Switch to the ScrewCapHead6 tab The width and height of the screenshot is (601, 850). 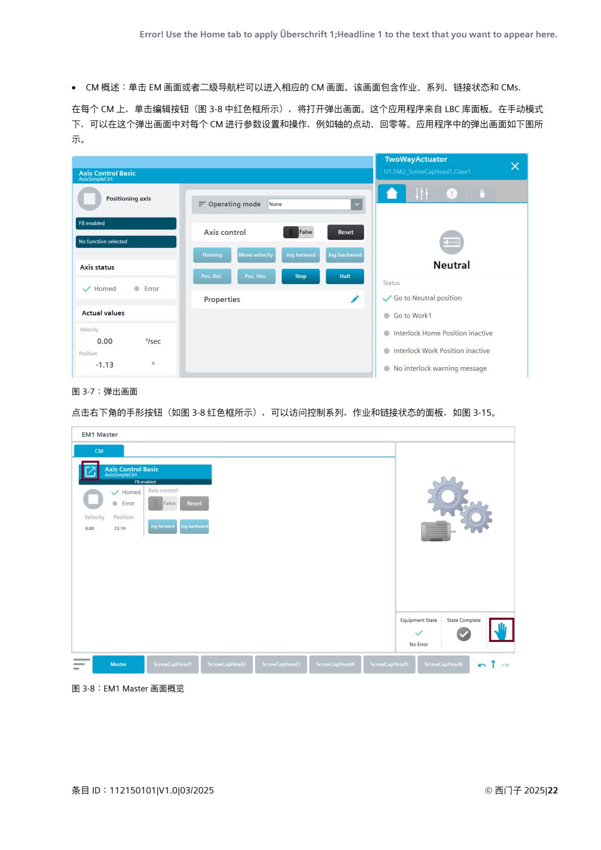point(443,664)
